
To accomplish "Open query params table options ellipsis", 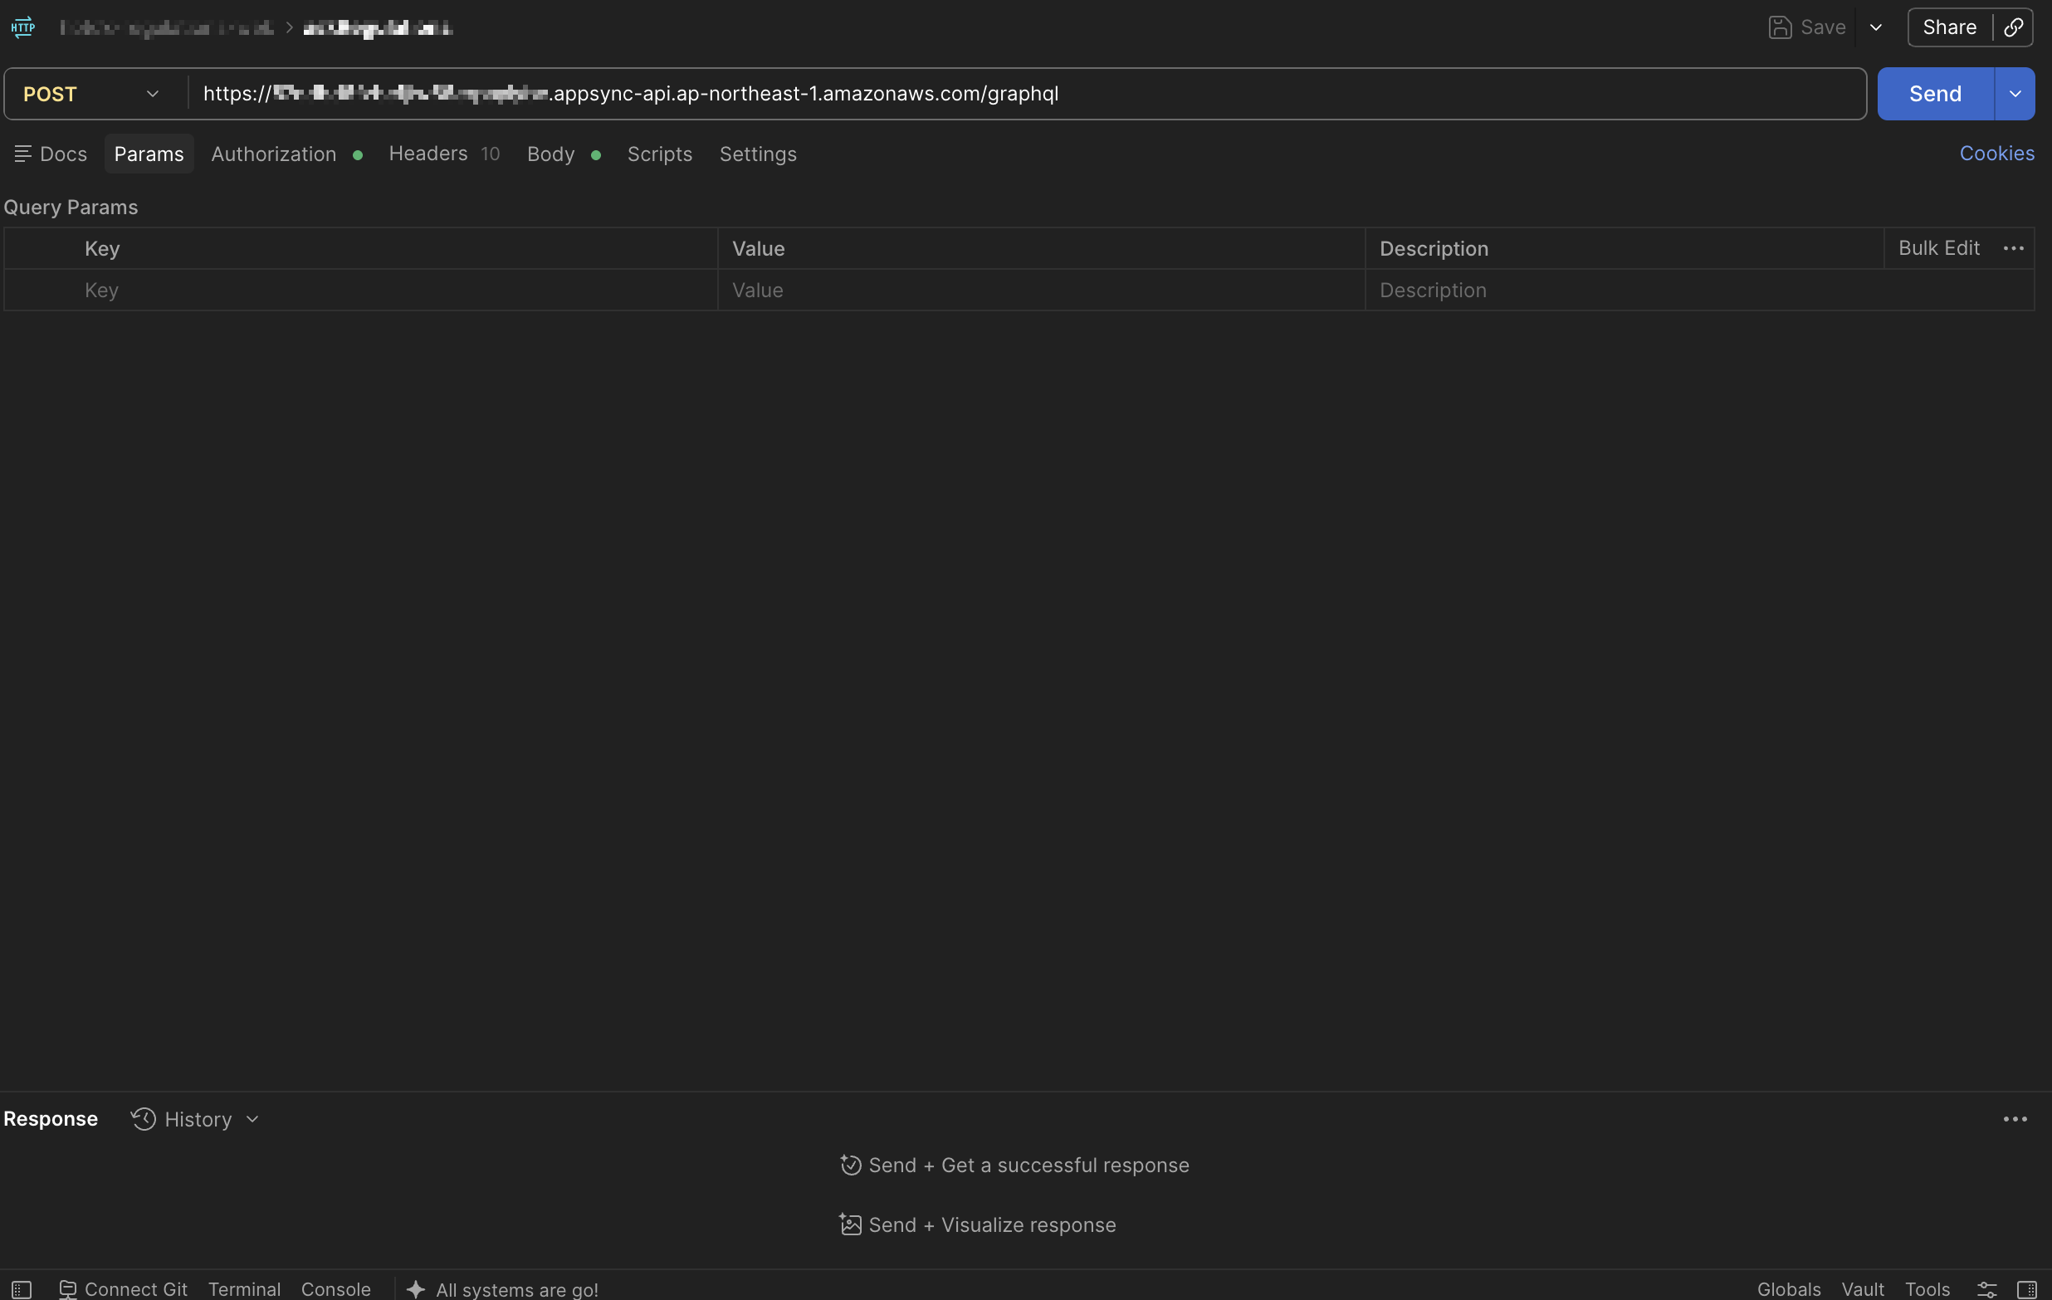I will pyautogui.click(x=2014, y=248).
